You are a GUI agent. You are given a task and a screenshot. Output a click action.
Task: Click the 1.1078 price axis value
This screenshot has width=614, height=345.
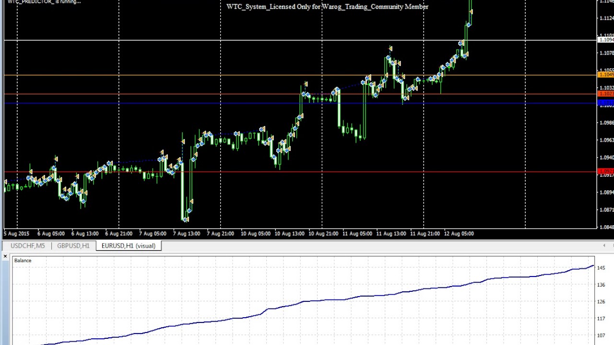pyautogui.click(x=606, y=53)
